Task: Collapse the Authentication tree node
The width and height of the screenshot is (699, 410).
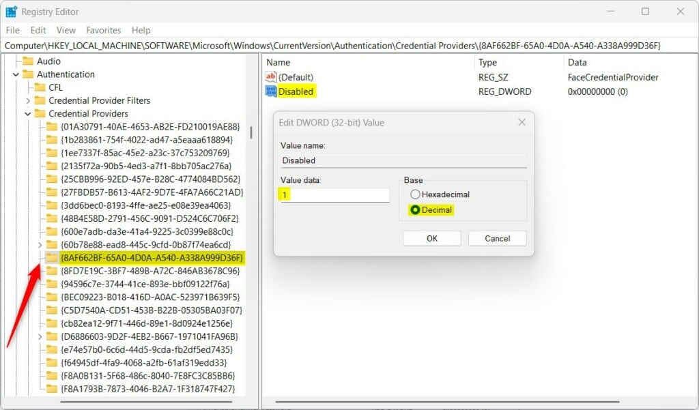Action: 16,74
